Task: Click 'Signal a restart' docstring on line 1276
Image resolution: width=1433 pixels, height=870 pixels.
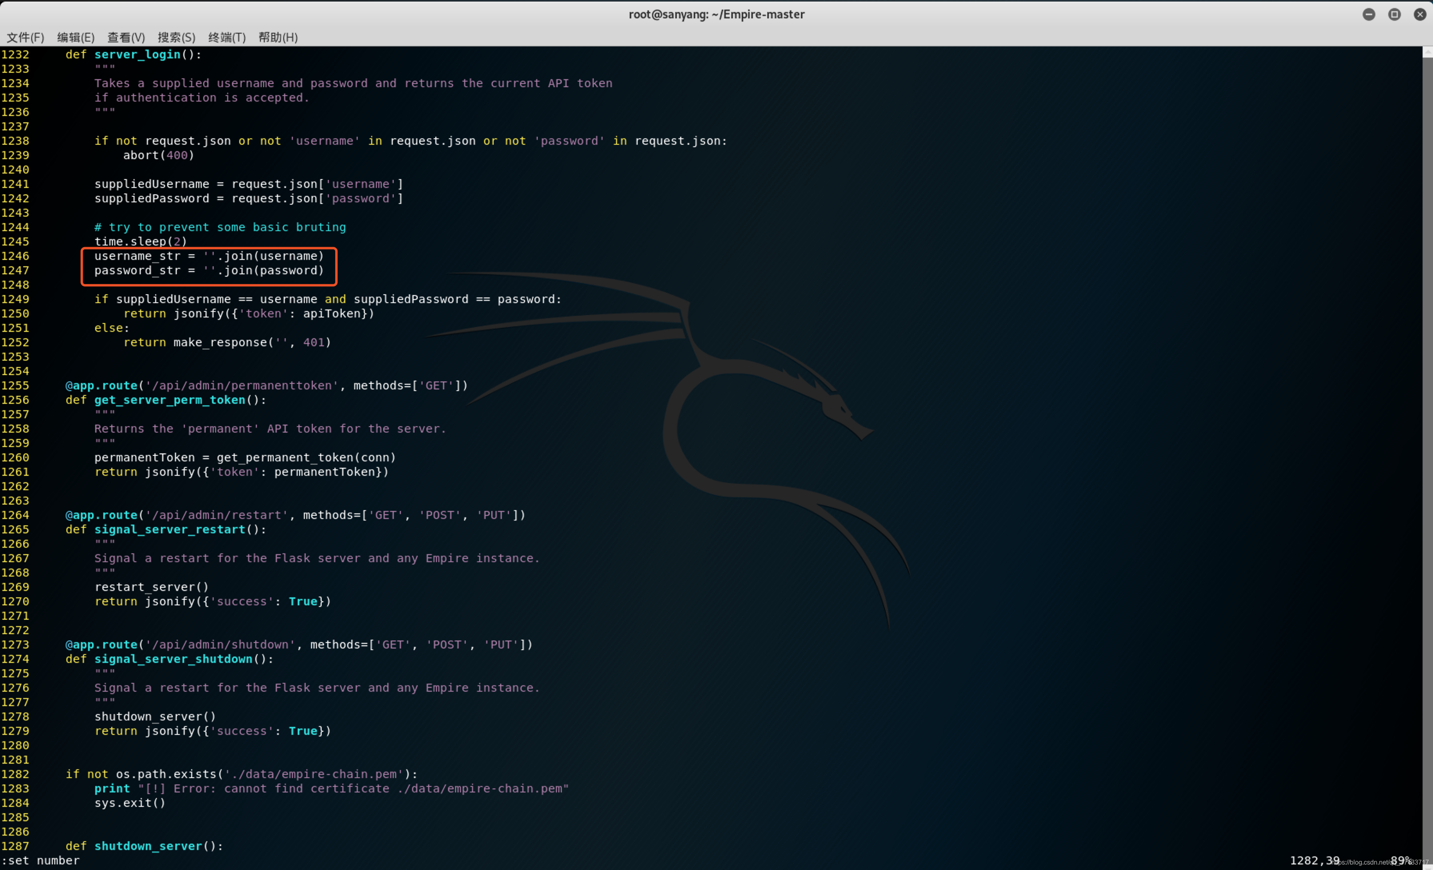Action: (x=317, y=688)
